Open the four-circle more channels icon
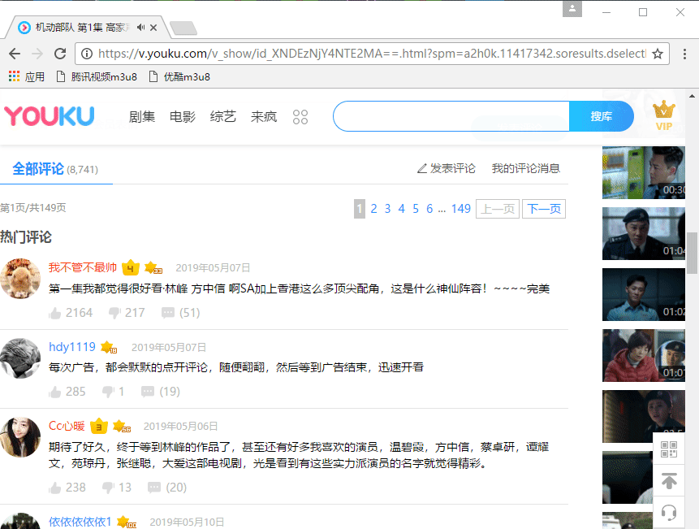This screenshot has width=699, height=529. [300, 117]
